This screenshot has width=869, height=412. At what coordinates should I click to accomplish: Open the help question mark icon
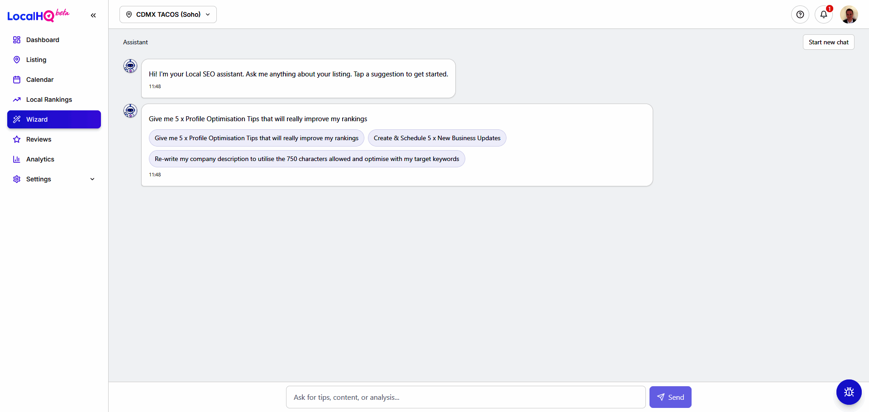click(x=800, y=14)
